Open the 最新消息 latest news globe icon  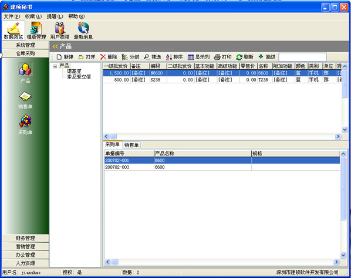[83, 30]
